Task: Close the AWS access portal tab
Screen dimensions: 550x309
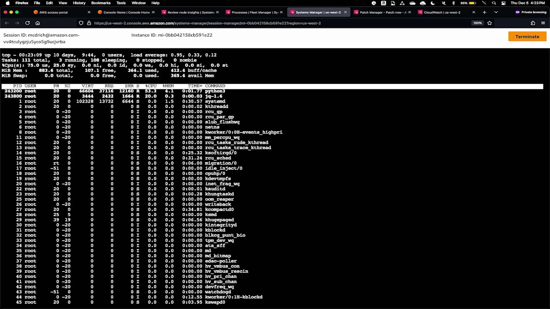Action: pyautogui.click(x=88, y=12)
